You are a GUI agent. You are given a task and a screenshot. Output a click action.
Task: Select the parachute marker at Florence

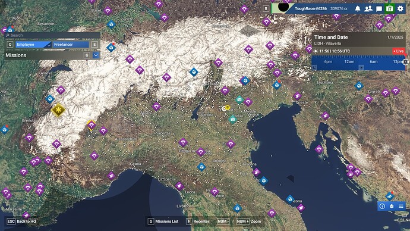click(x=215, y=192)
